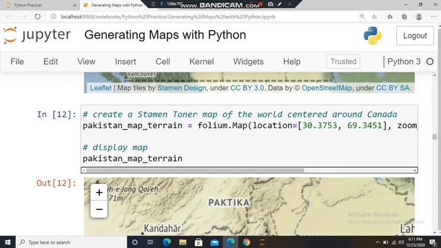
Task: Open the notification center icon
Action: click(433, 242)
